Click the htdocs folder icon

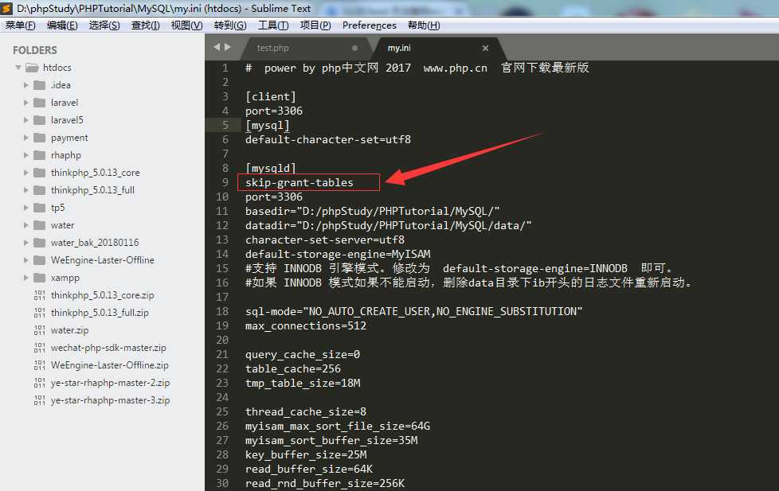tap(33, 68)
